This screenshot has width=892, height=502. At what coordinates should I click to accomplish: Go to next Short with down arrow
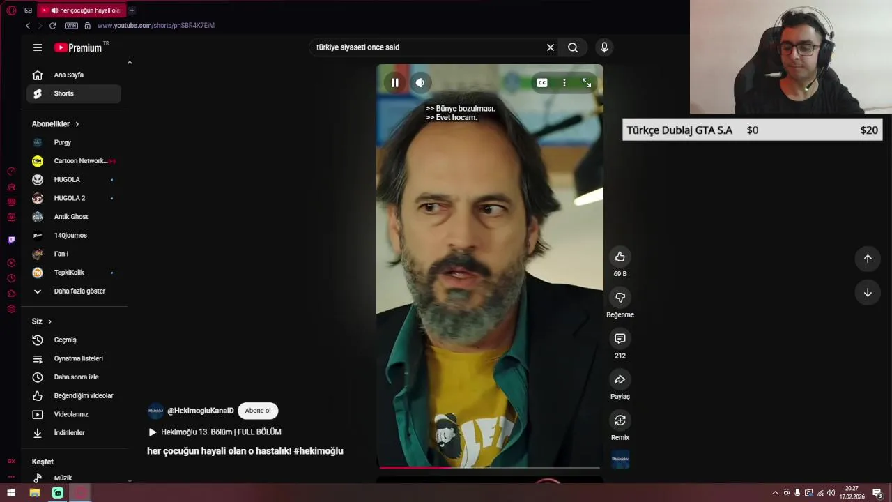(x=868, y=293)
